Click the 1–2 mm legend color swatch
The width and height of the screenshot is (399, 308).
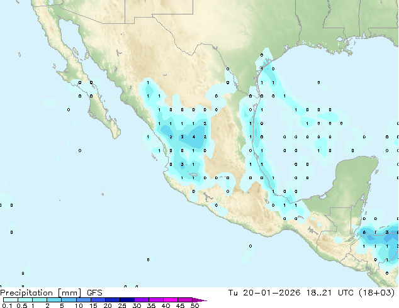(40, 300)
